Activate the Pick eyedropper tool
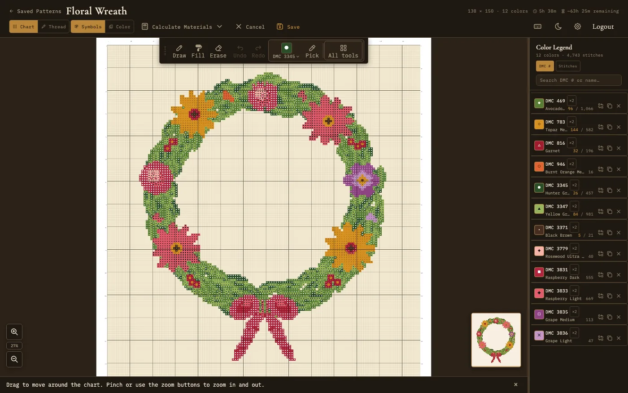 coord(312,51)
